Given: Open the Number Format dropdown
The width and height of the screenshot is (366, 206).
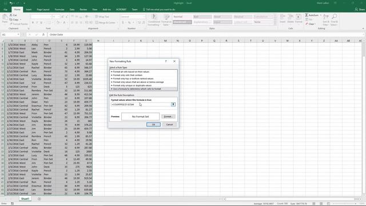Looking at the screenshot, I should coord(144,17).
